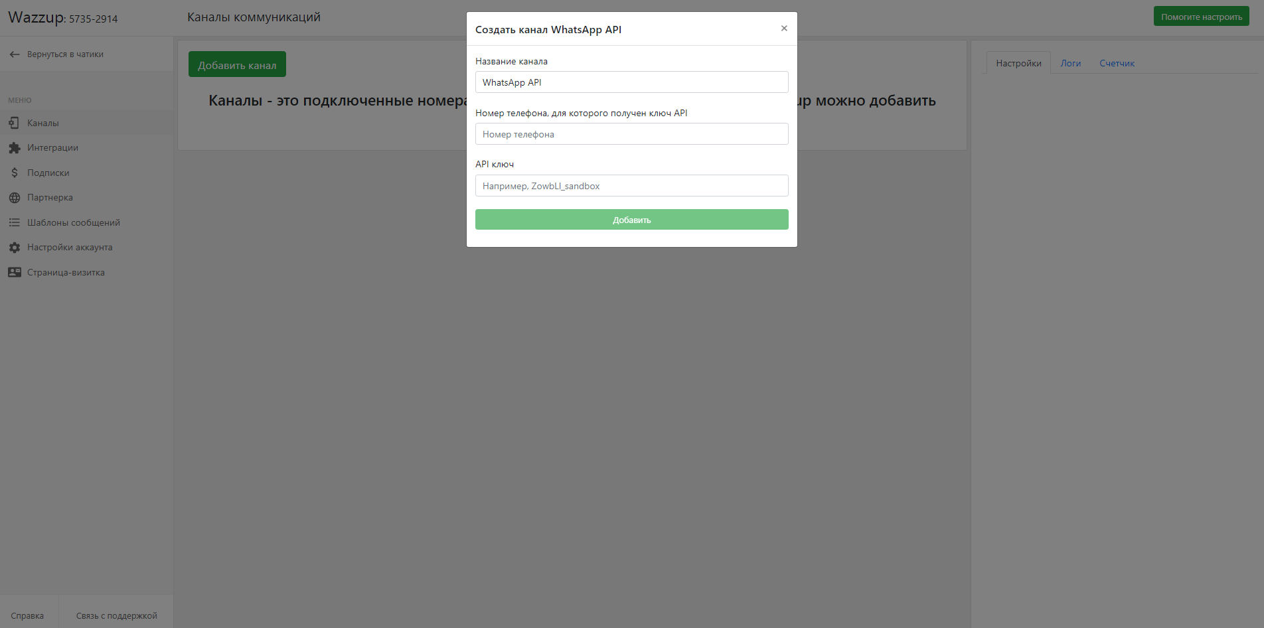
Task: Click the Добавить канал button
Action: (237, 64)
